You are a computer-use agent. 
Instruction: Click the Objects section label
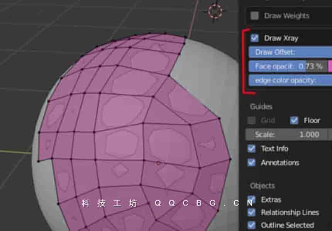coord(262,186)
